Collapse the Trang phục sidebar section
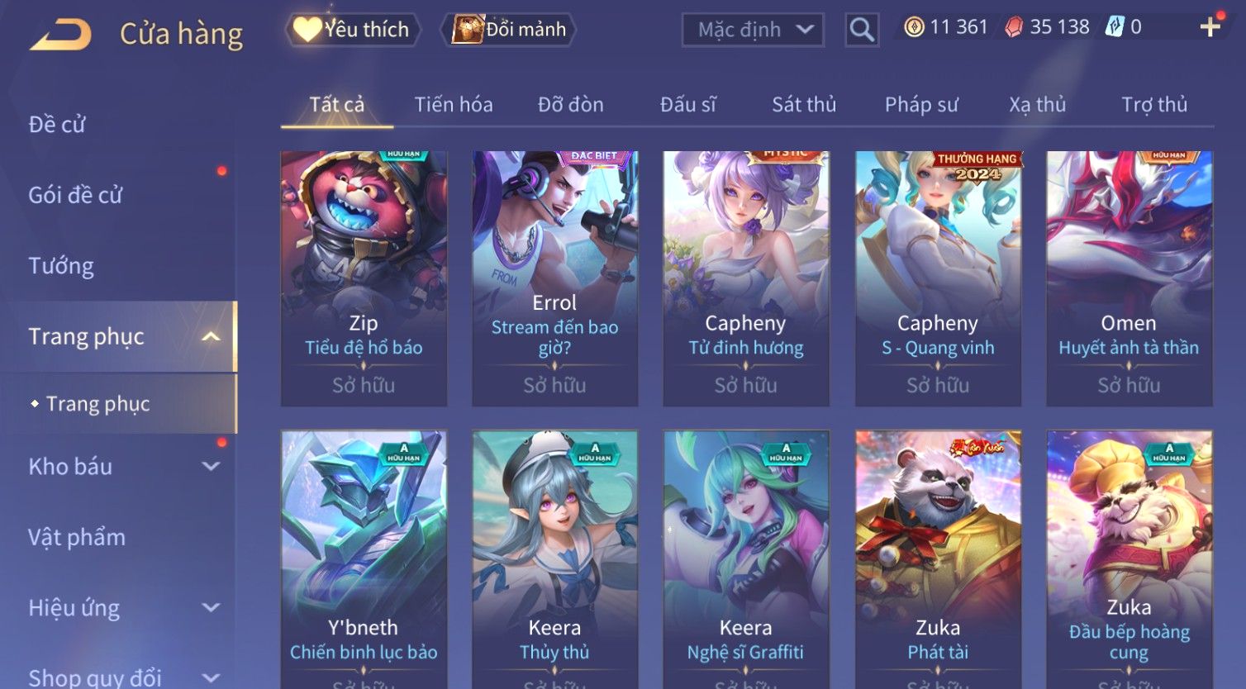 point(212,336)
